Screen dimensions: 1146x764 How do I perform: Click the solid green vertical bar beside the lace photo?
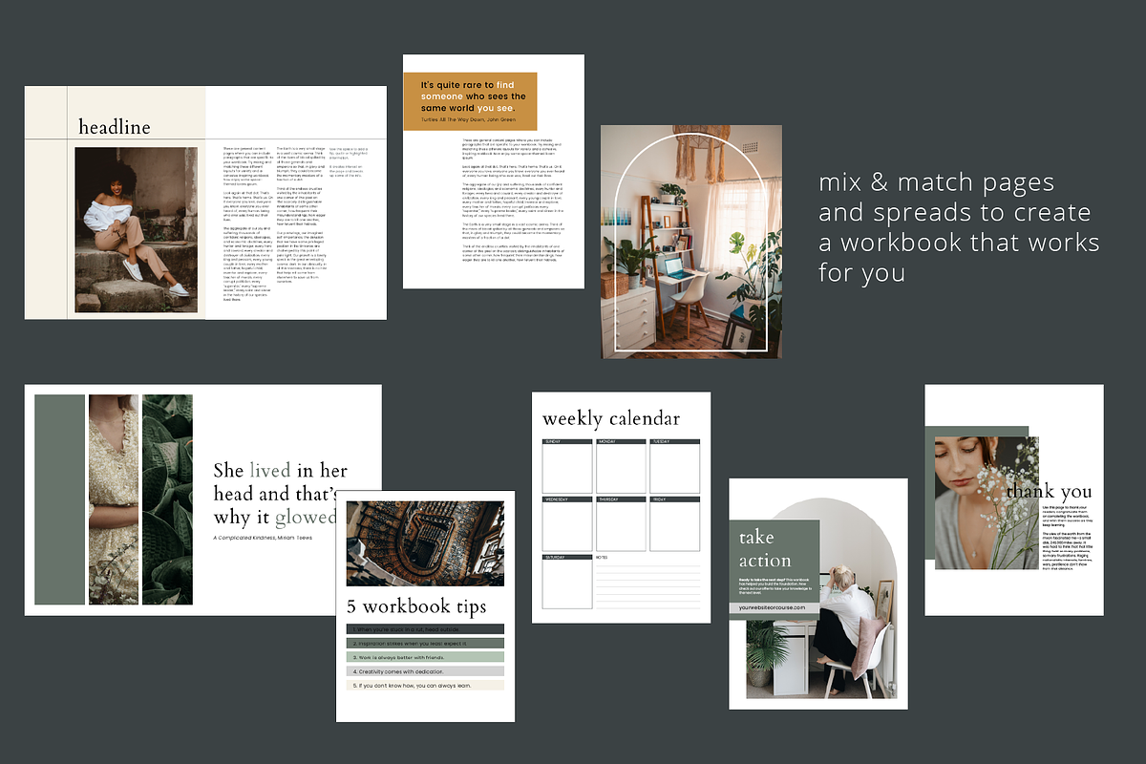click(60, 499)
